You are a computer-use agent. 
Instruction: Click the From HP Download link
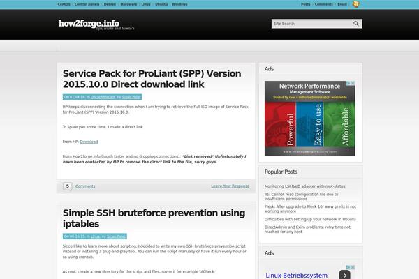click(x=89, y=142)
